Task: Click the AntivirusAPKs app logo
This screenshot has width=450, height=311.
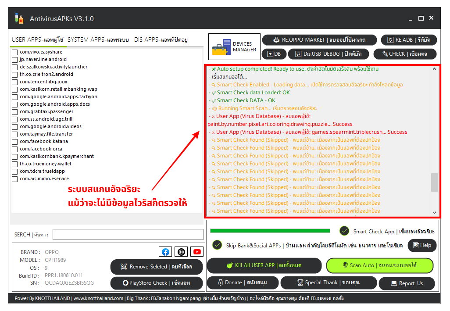Action: pyautogui.click(x=19, y=18)
